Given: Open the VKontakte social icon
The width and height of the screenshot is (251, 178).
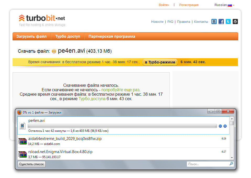Looking at the screenshot, I should point(214,21).
